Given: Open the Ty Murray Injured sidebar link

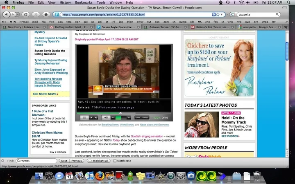Looking at the screenshot, I should click(51, 62).
